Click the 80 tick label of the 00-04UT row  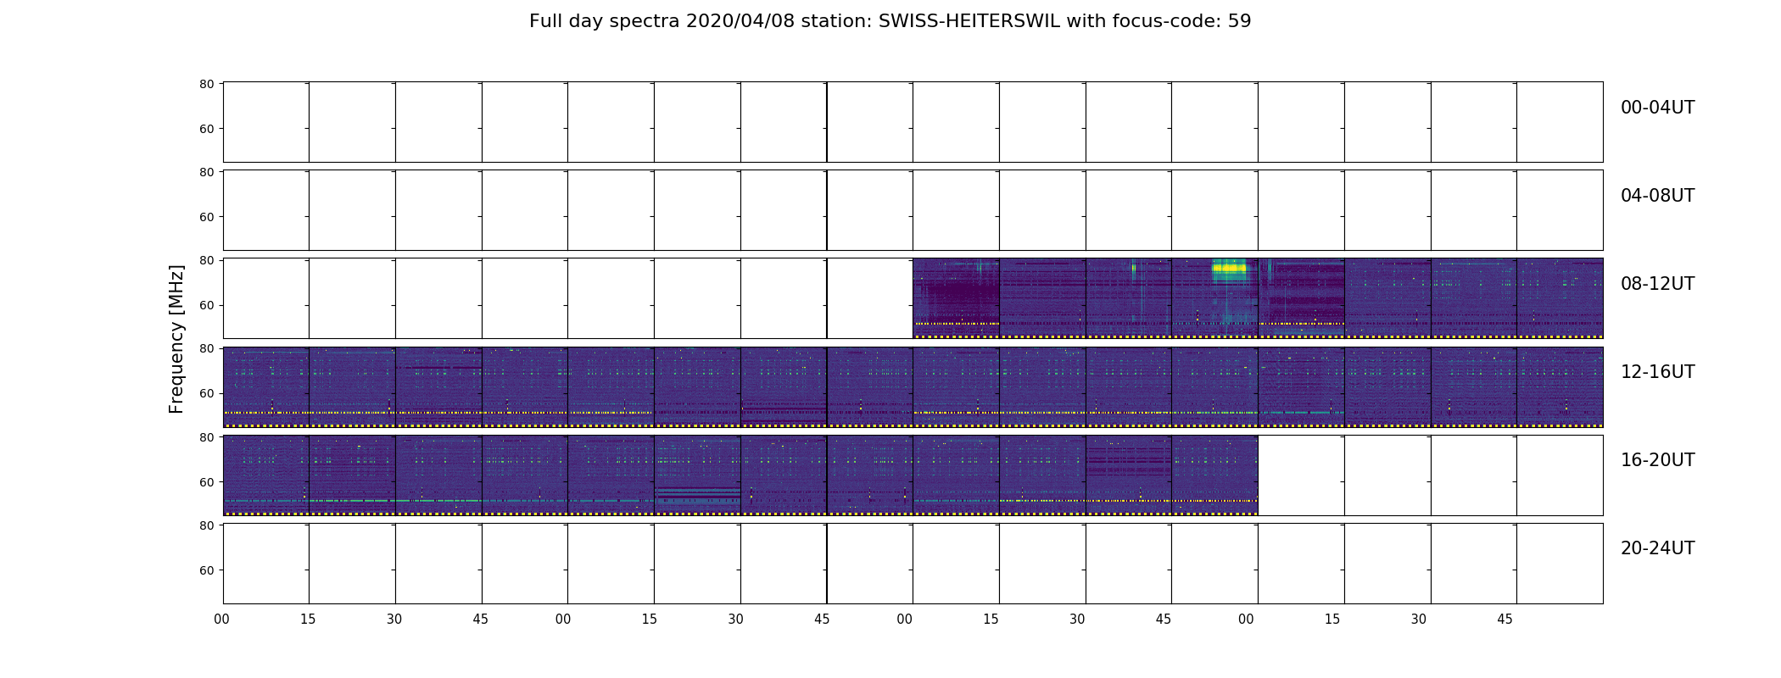[x=206, y=84]
